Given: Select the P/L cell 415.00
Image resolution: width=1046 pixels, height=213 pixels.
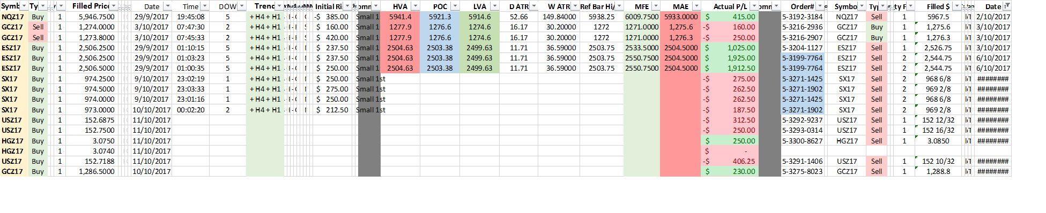Looking at the screenshot, I should [730, 17].
